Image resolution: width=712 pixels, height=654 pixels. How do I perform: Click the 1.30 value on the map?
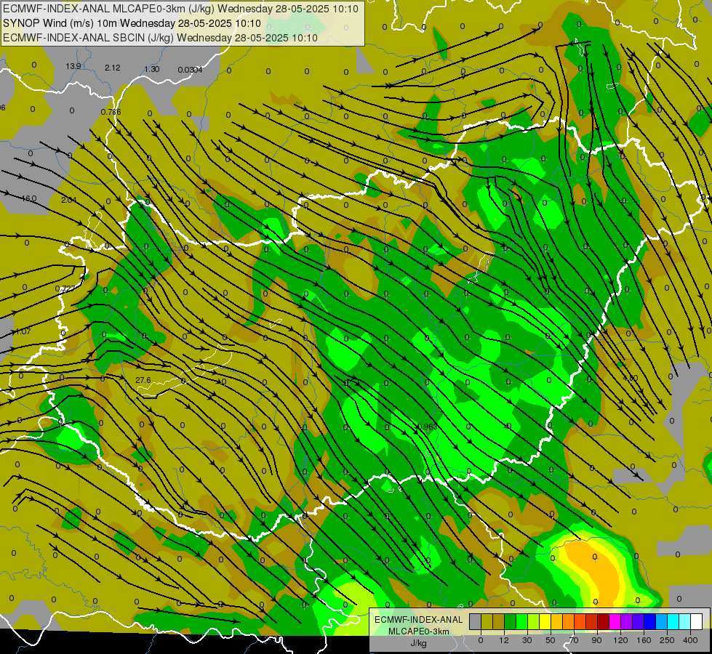click(x=152, y=69)
